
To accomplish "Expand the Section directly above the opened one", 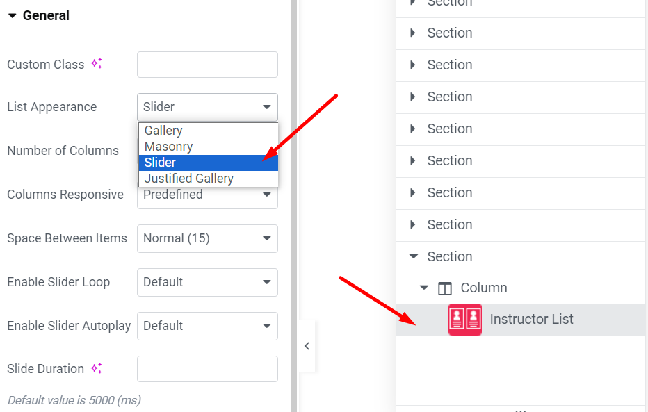I will click(413, 224).
